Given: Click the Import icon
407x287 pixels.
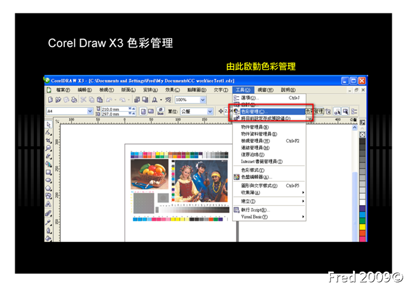Looking at the screenshot, I should pyautogui.click(x=137, y=100).
